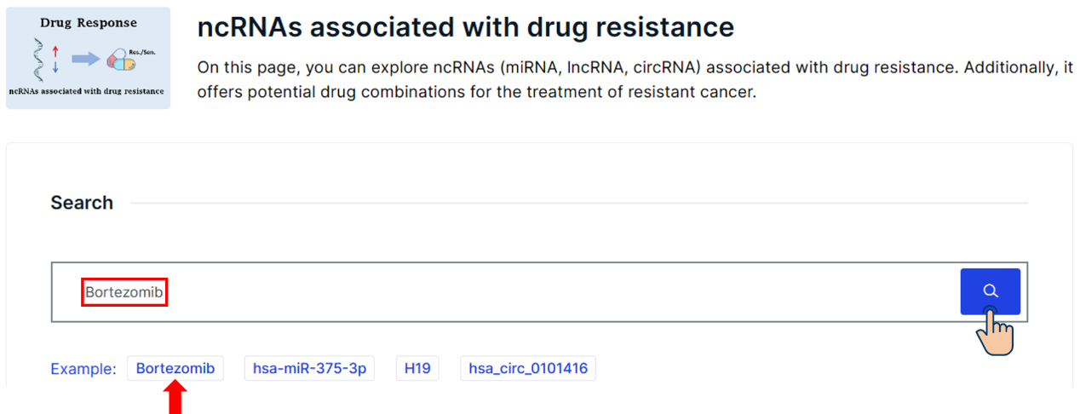Click the page description paragraph
Image resolution: width=1080 pixels, height=414 pixels.
(635, 80)
